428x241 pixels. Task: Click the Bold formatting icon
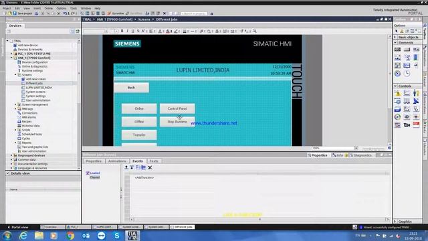pos(122,31)
